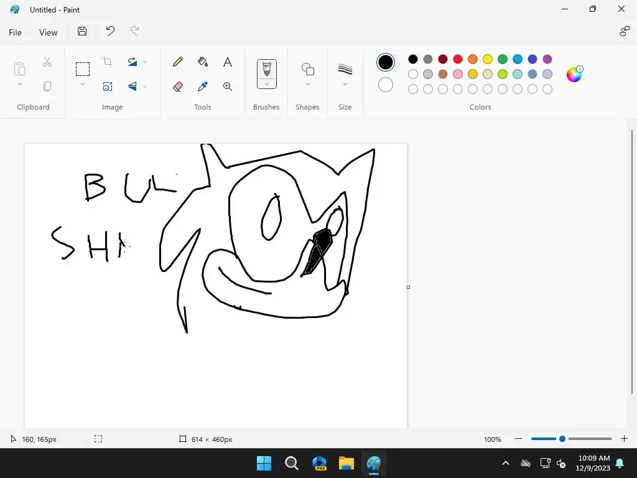Click the clock showing 10:09 AM

(593, 458)
